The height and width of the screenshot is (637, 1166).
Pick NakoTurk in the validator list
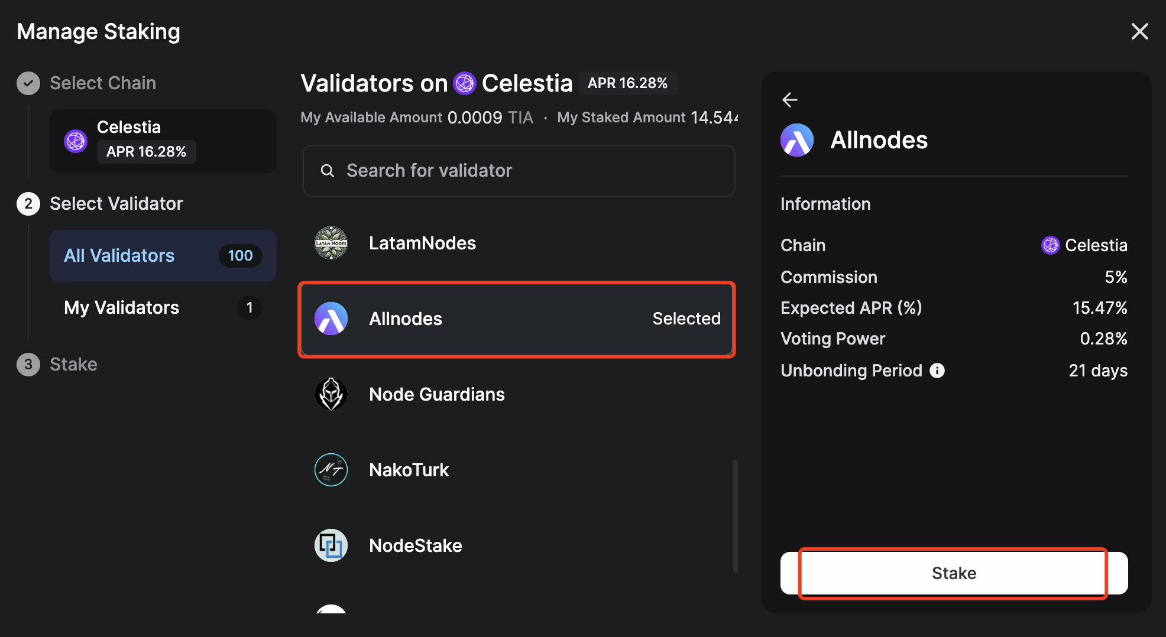tap(409, 470)
